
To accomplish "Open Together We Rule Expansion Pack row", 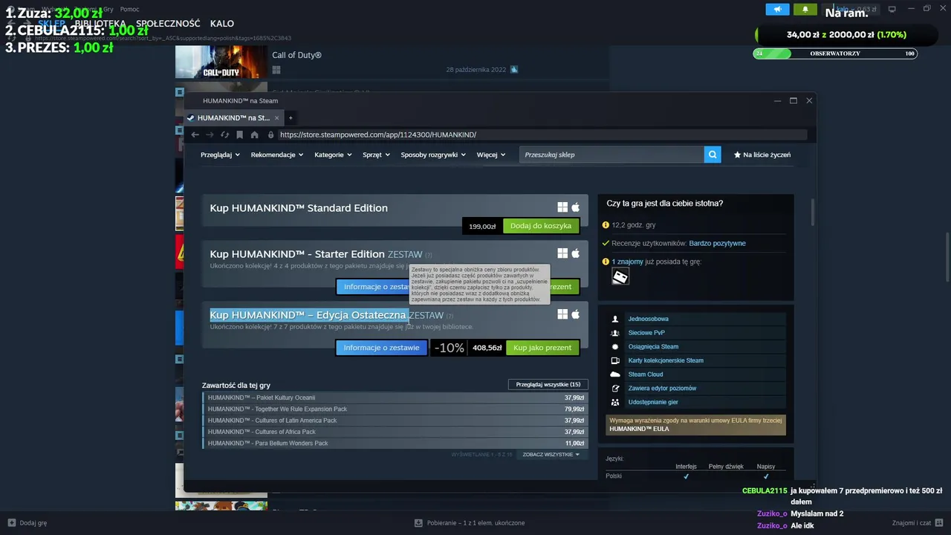I will pos(395,409).
